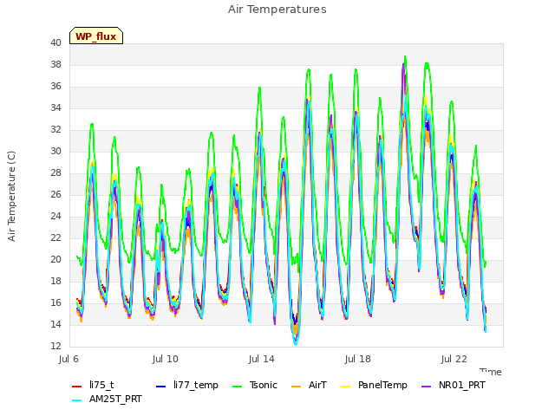The width and height of the screenshot is (555, 416).
Task: Toggle li75_t series in the legend
Action: tap(93, 385)
